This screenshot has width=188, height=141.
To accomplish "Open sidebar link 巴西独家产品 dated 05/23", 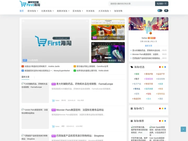I will pos(147,58).
